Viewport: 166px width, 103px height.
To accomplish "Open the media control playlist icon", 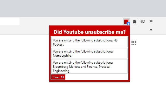I will pos(143,22).
